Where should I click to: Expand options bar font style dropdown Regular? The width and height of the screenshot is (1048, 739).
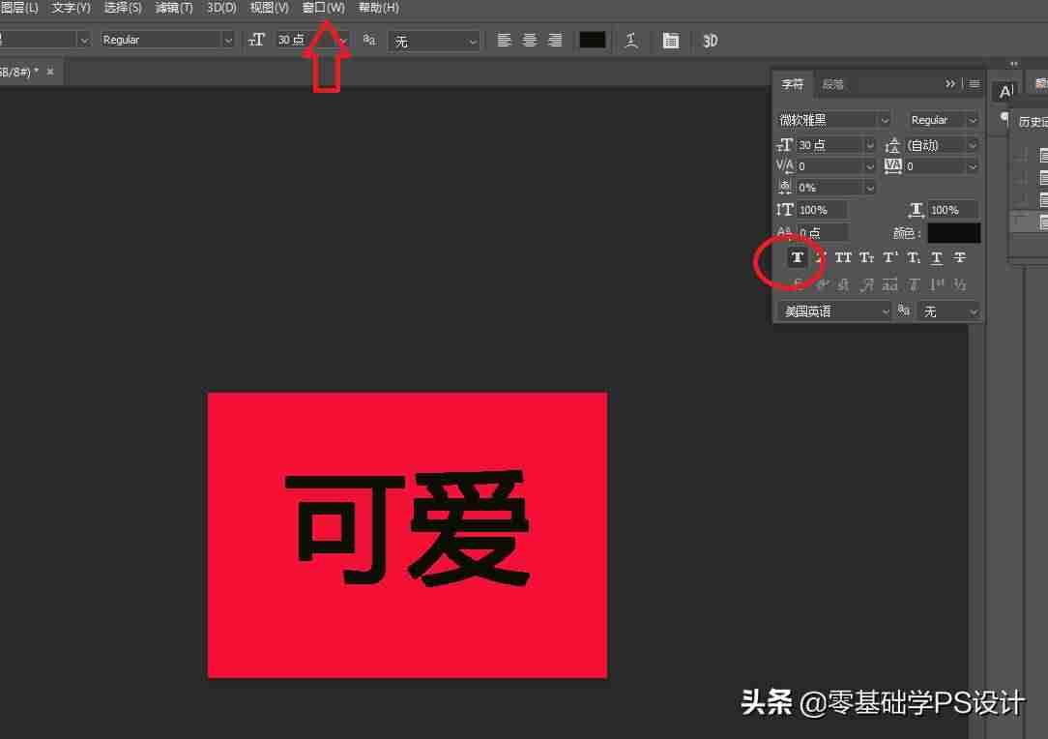(167, 40)
